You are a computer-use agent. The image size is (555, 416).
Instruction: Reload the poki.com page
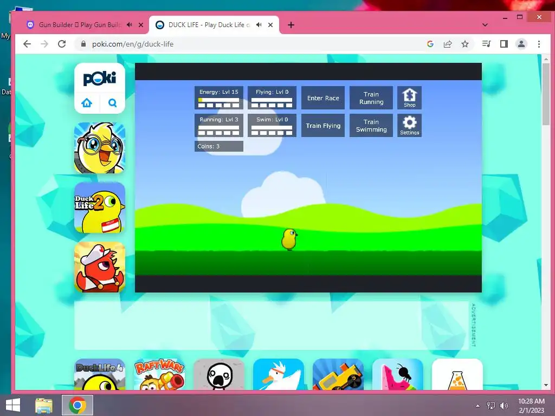[62, 44]
